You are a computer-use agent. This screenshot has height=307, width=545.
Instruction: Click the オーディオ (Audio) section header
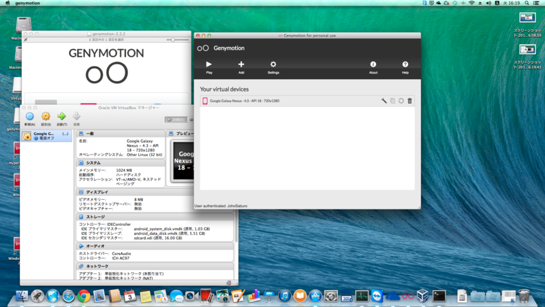[x=155, y=246]
